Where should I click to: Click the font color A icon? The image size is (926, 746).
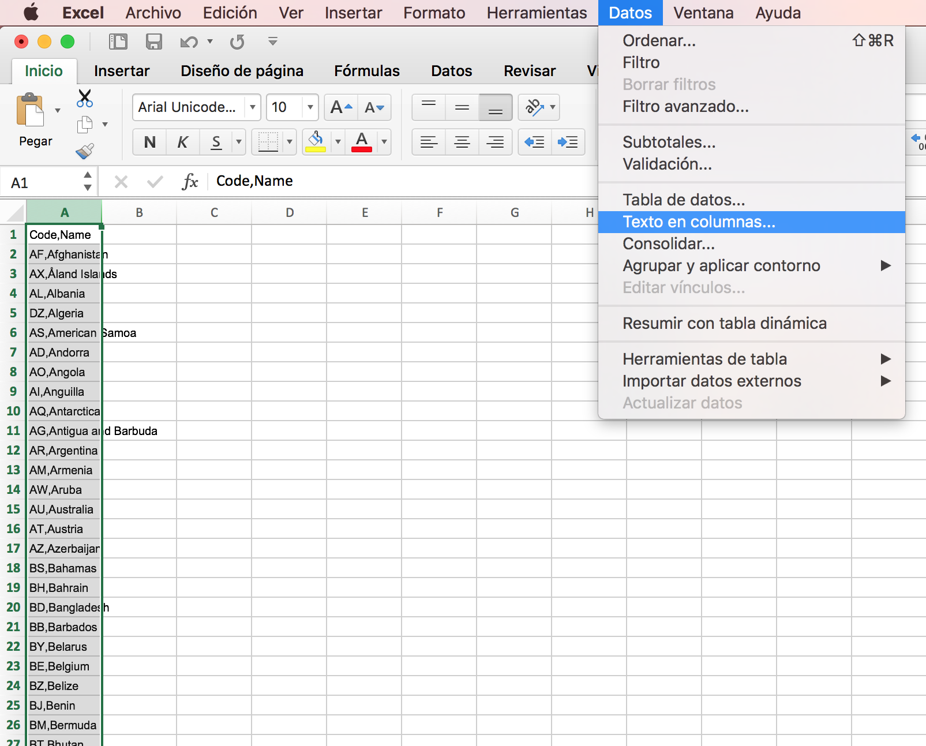362,142
